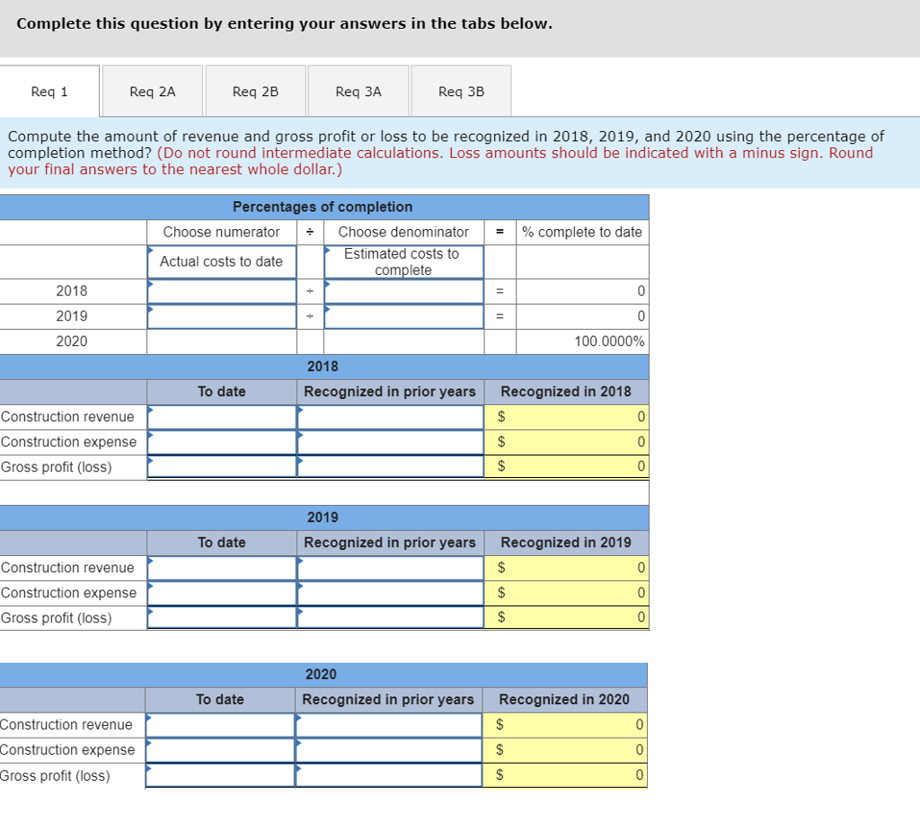Click the Recognized in 2018 column header
920x831 pixels.
tap(566, 392)
